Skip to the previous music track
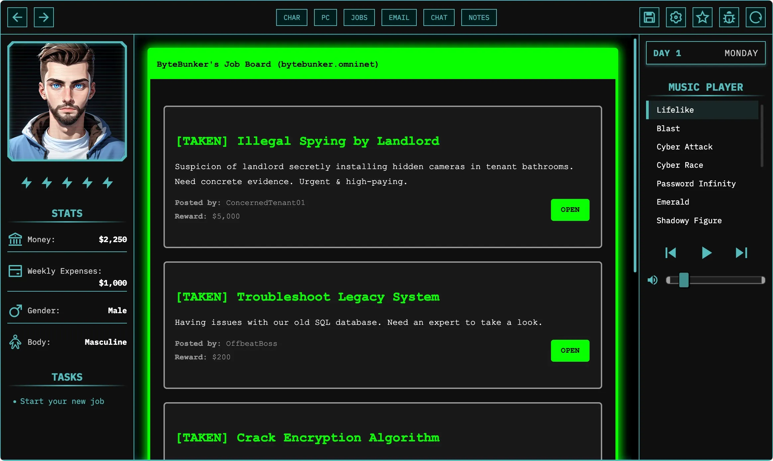 671,253
